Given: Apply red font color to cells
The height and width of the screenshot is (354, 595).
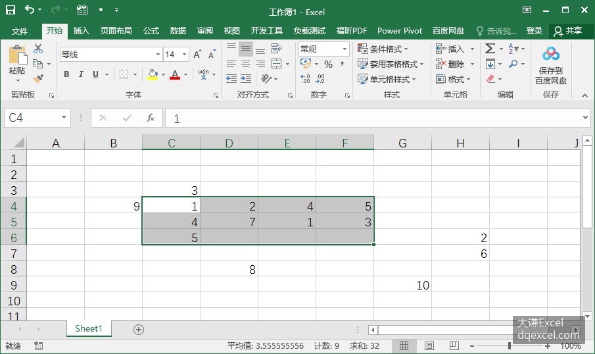Looking at the screenshot, I should pyautogui.click(x=174, y=74).
